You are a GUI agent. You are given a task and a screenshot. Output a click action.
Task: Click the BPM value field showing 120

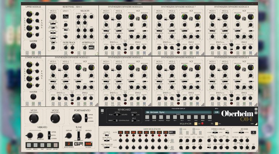click(216, 112)
